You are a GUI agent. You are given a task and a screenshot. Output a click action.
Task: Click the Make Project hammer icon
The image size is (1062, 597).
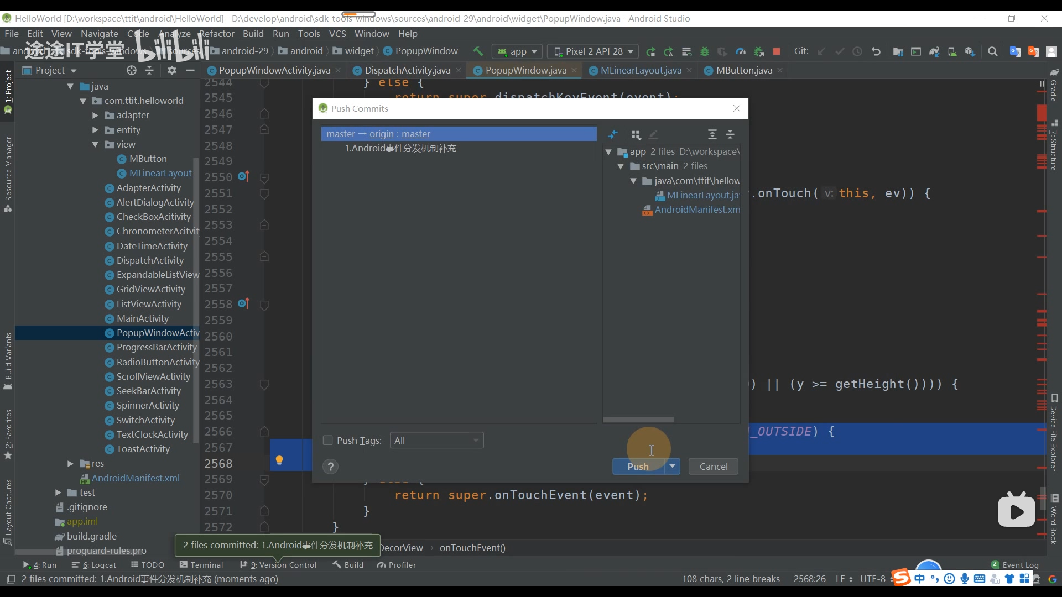(478, 51)
